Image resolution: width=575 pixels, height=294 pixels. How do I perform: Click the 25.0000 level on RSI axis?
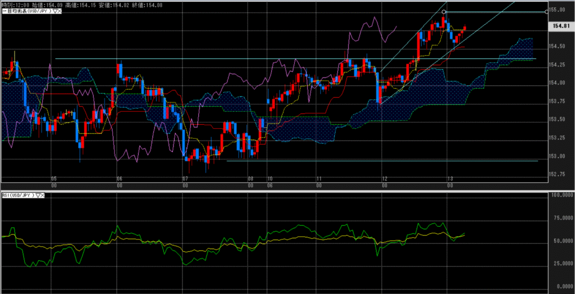[x=560, y=263]
